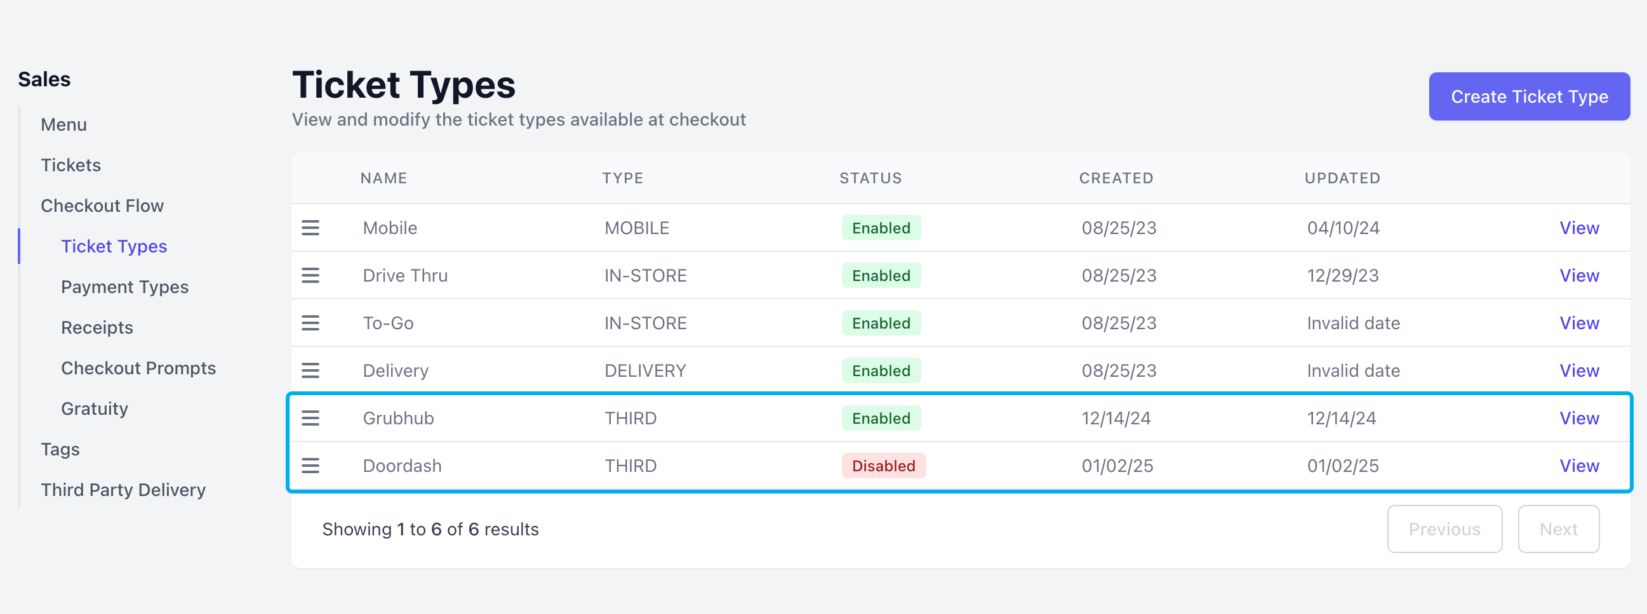Click the Previous pagination button
The image size is (1647, 614).
(1444, 529)
